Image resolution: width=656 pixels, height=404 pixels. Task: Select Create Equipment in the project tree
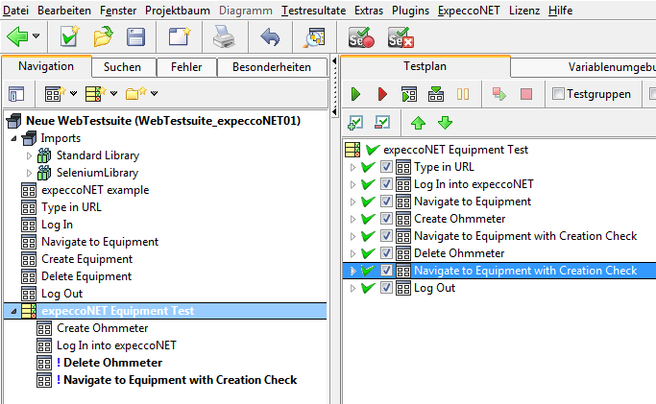86,259
